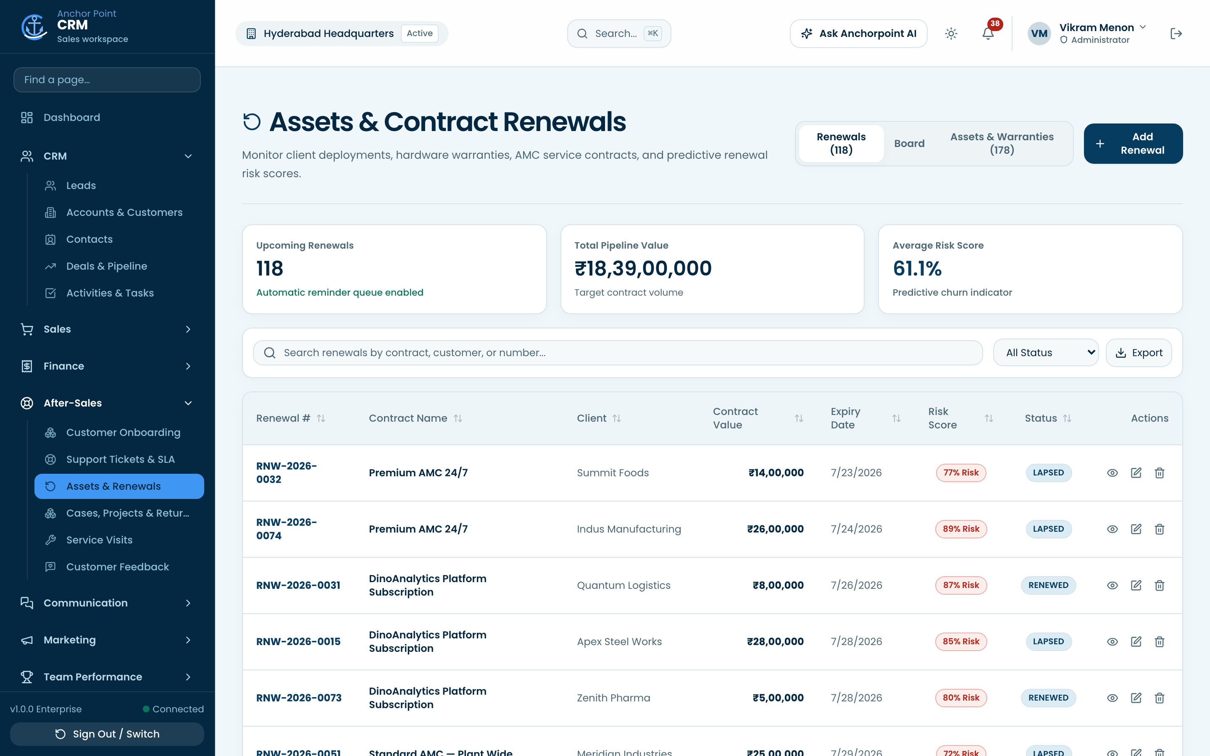Sort table by Expiry Date column
This screenshot has width=1210, height=756.
[865, 418]
